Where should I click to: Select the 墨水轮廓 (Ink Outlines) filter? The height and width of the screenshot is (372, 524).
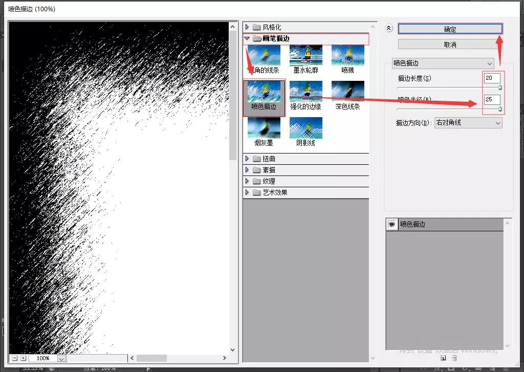click(x=305, y=56)
